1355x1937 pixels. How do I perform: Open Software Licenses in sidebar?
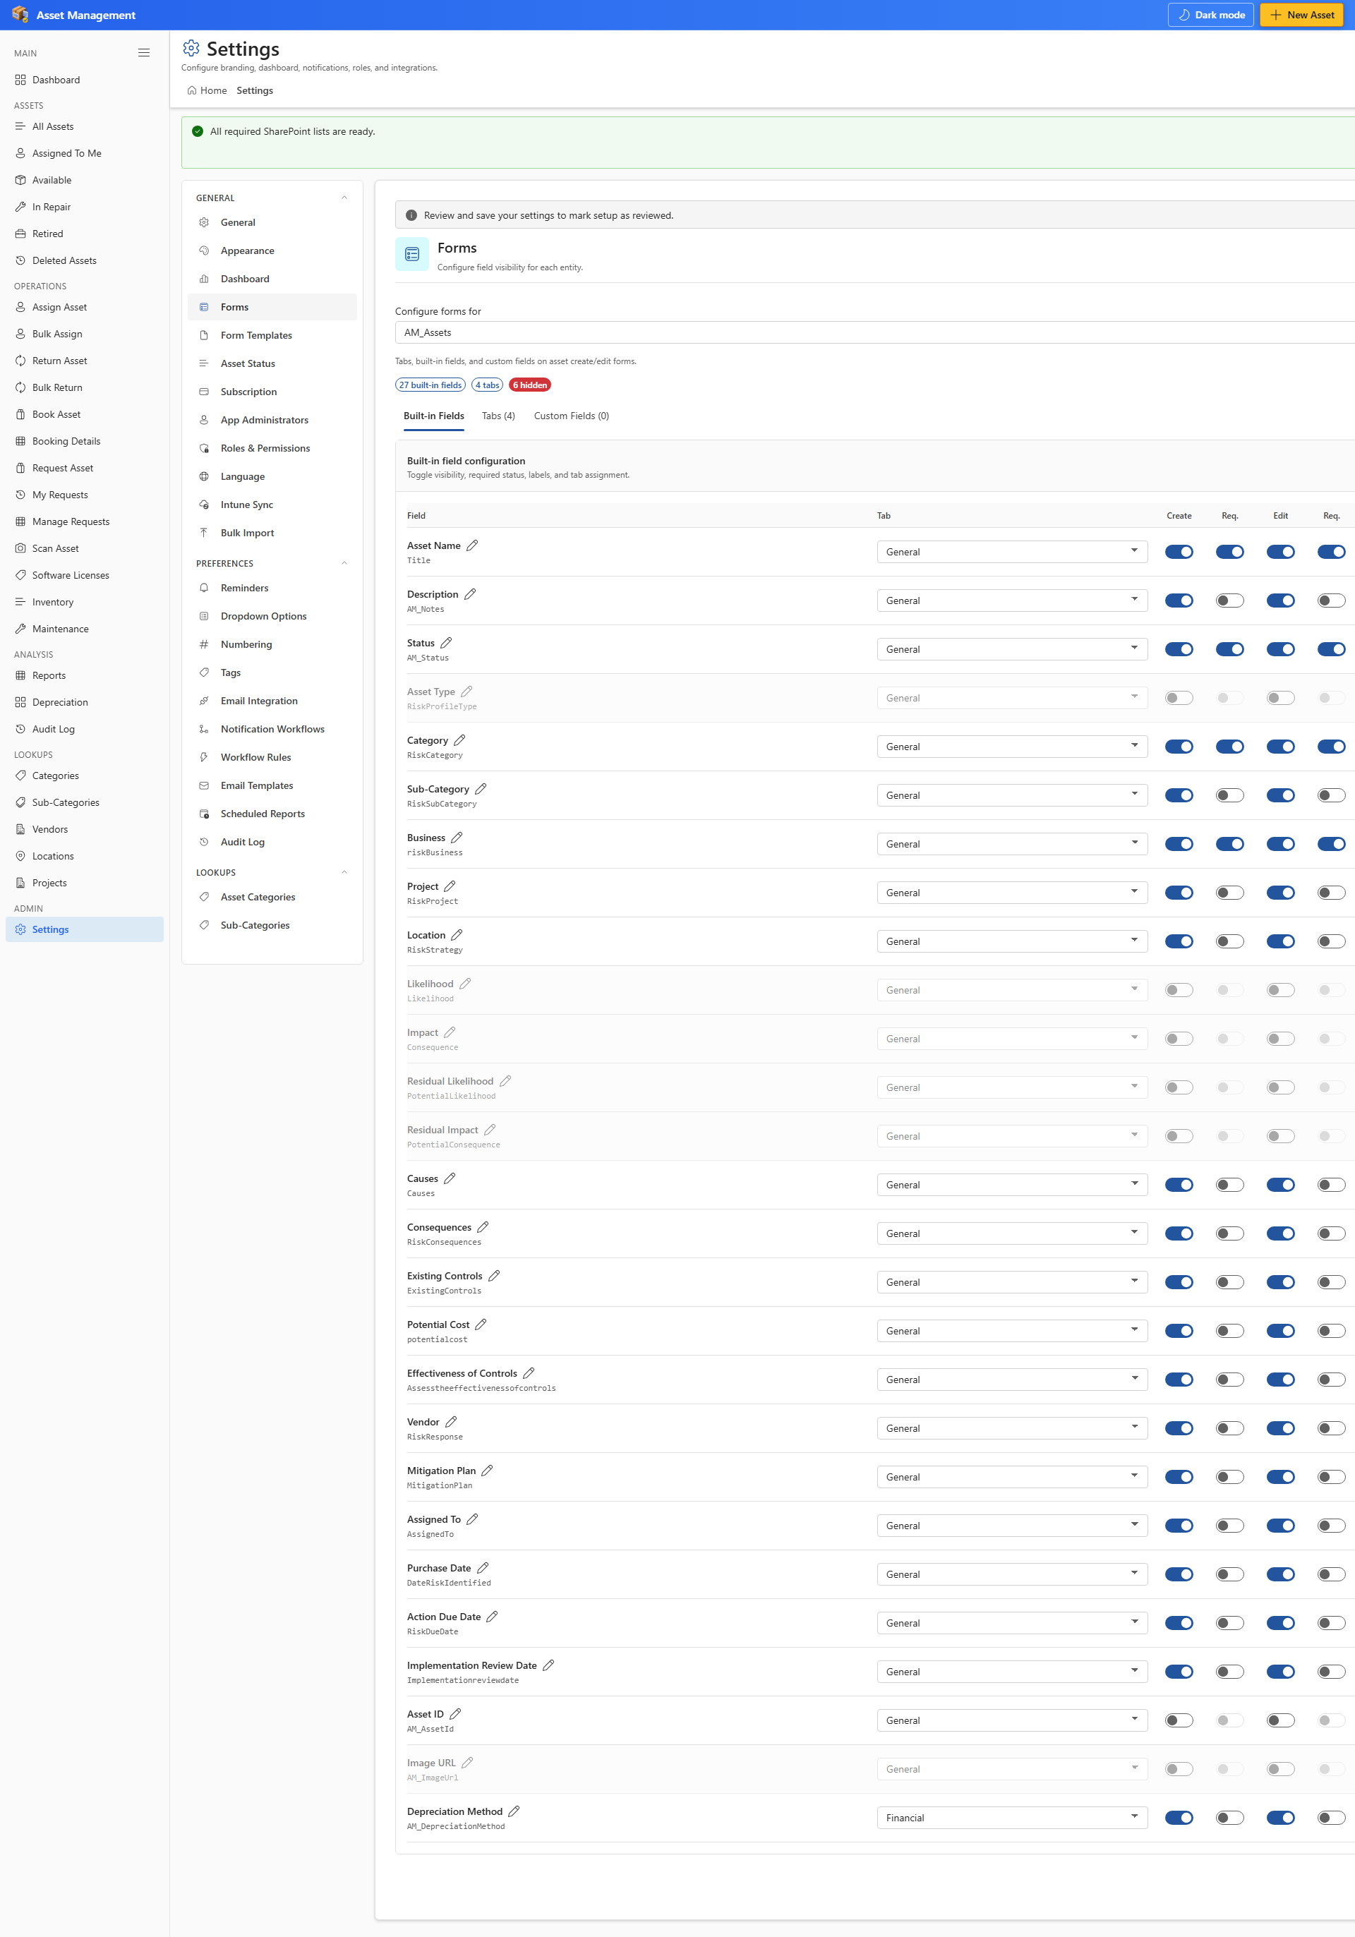(85, 575)
